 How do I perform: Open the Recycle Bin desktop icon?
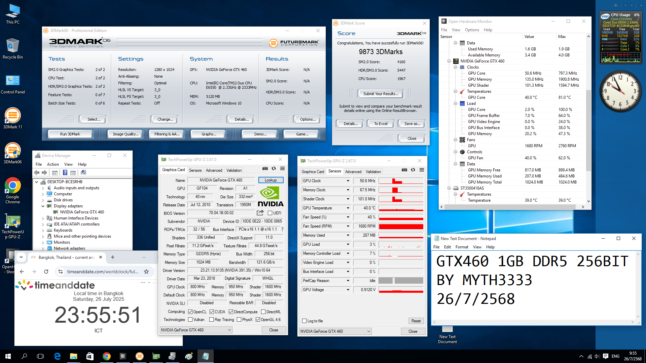tap(13, 49)
